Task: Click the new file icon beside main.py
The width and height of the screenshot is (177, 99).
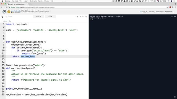Action: pyautogui.click(x=10, y=21)
